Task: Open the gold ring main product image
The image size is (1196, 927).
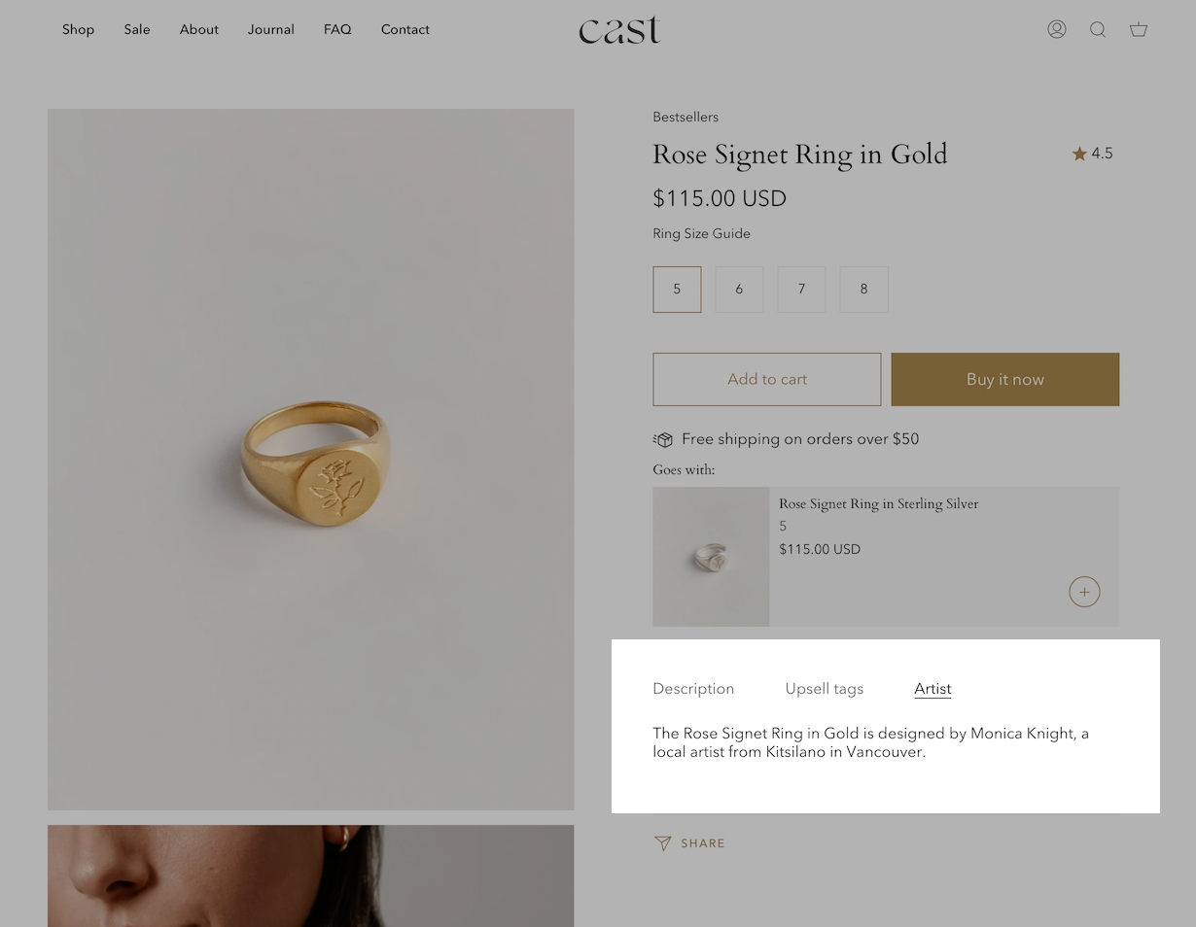Action: pos(310,459)
